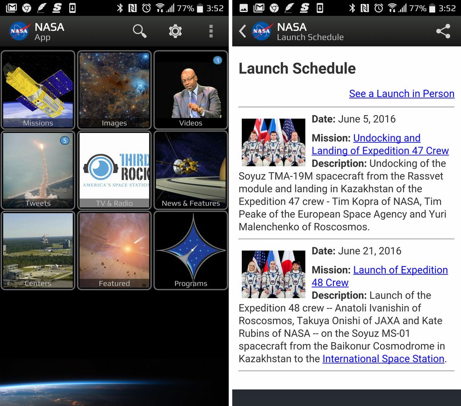Follow the See a Launch in Person link

click(402, 94)
